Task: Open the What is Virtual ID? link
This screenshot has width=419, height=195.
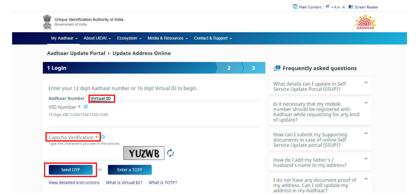Action: 124,183
